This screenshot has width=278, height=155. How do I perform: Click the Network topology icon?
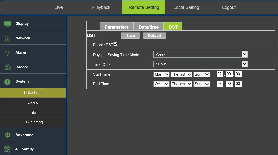7,39
